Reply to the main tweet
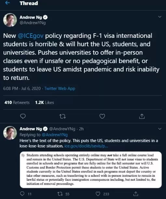 click(x=23, y=116)
